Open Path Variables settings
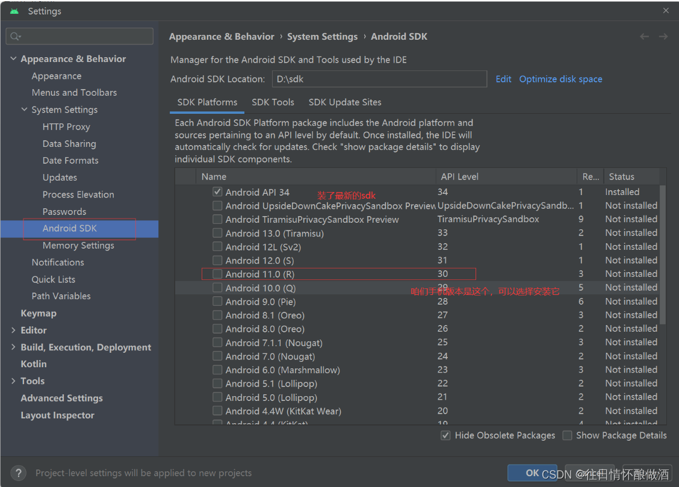679x487 pixels. coord(61,296)
